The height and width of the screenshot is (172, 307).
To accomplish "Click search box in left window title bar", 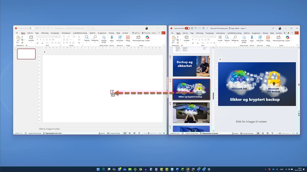I will click(107, 28).
